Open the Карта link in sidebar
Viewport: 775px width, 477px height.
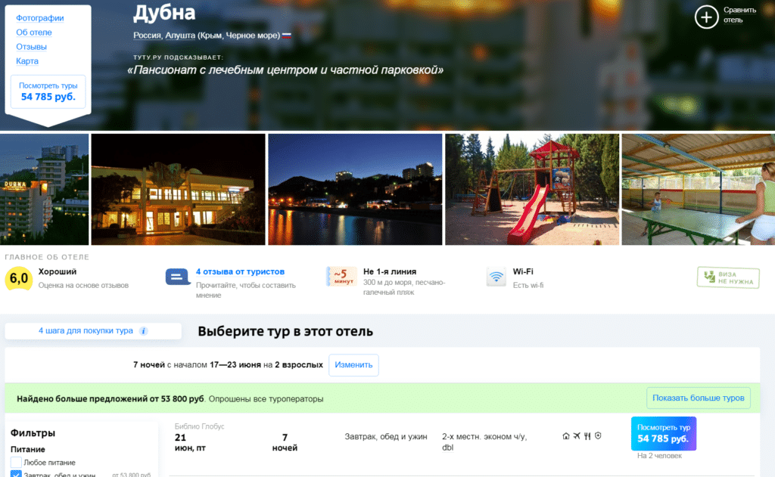[x=27, y=61]
